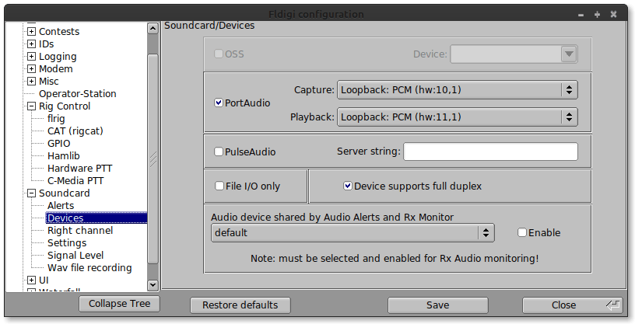
Task: Toggle Device supports full duplex
Action: pos(348,186)
